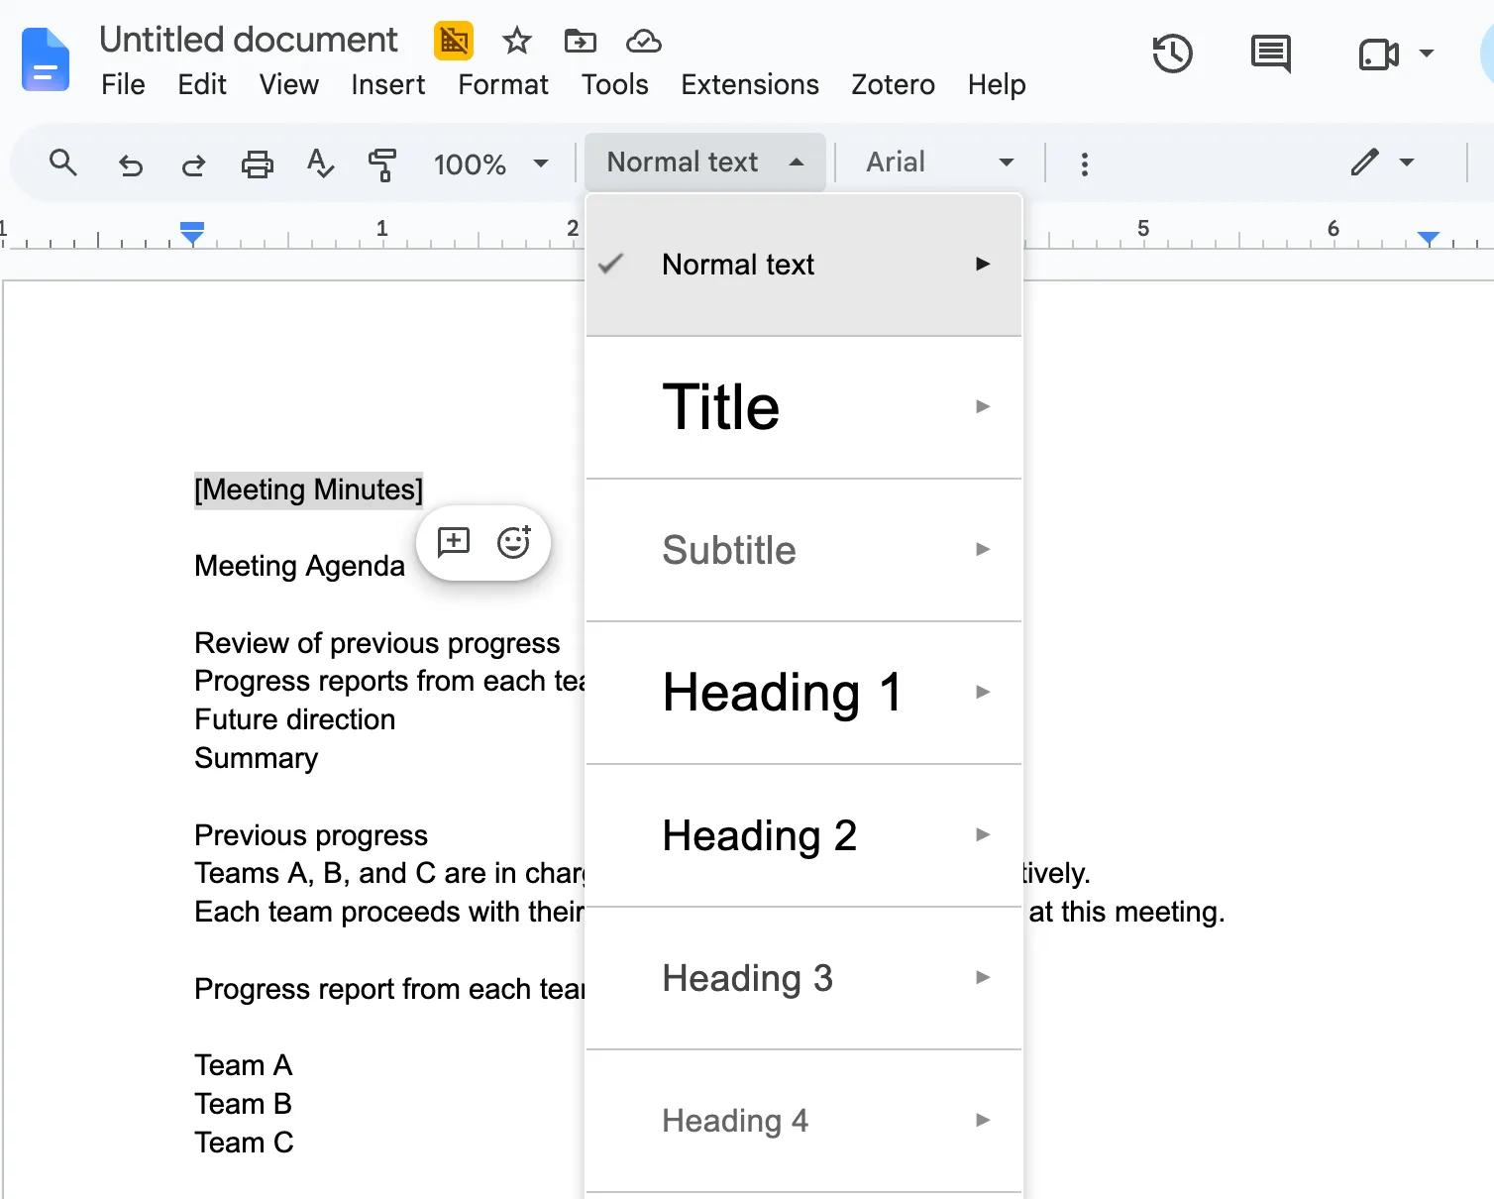Screen dimensions: 1494x1199
Task: Apply the Title style
Action: (803, 407)
